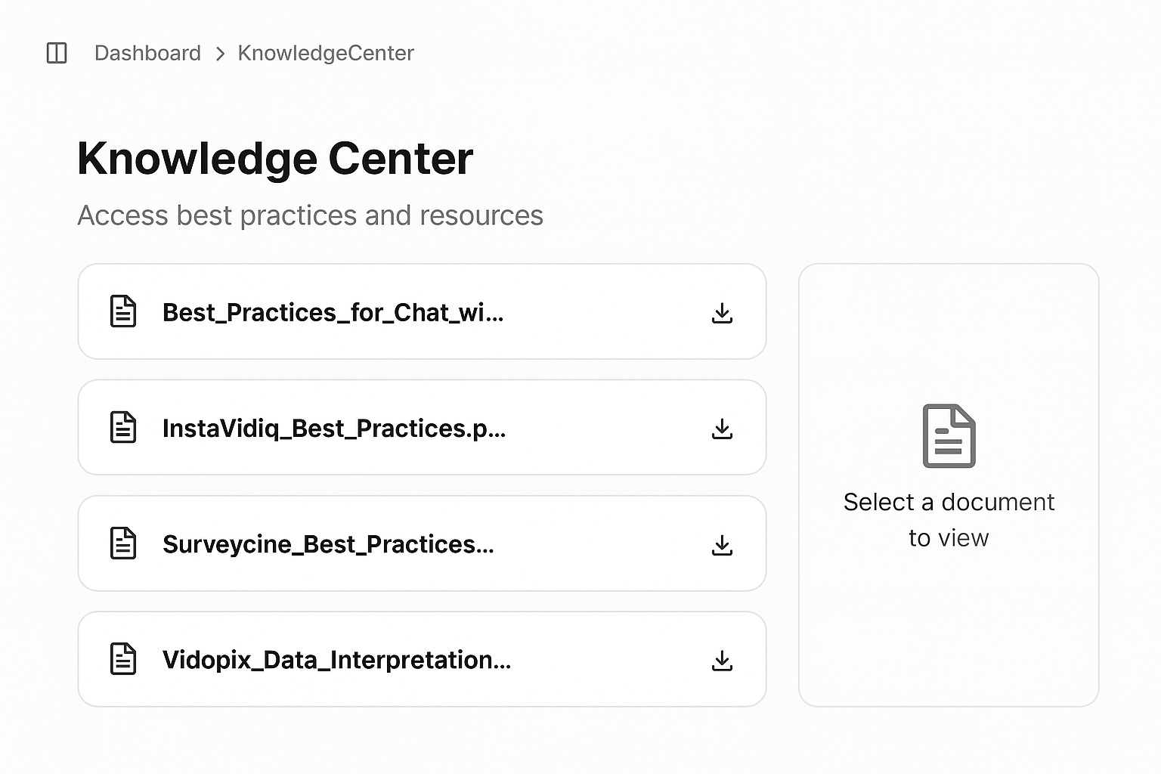Open Surveycine_Best_Practices... document
Screen dimensions: 1161x774
coord(422,543)
